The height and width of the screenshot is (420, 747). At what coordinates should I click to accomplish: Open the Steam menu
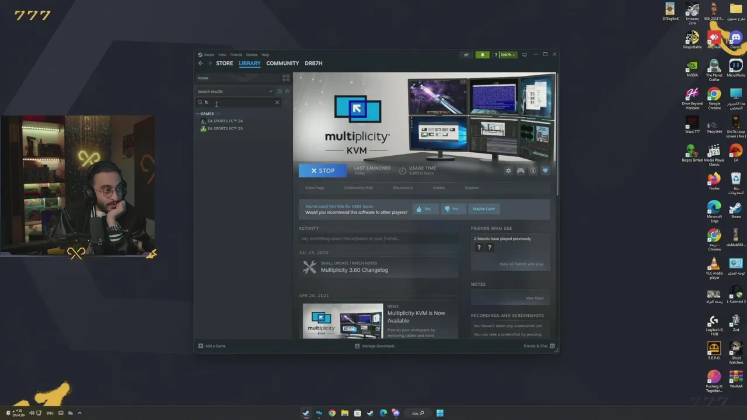(209, 55)
